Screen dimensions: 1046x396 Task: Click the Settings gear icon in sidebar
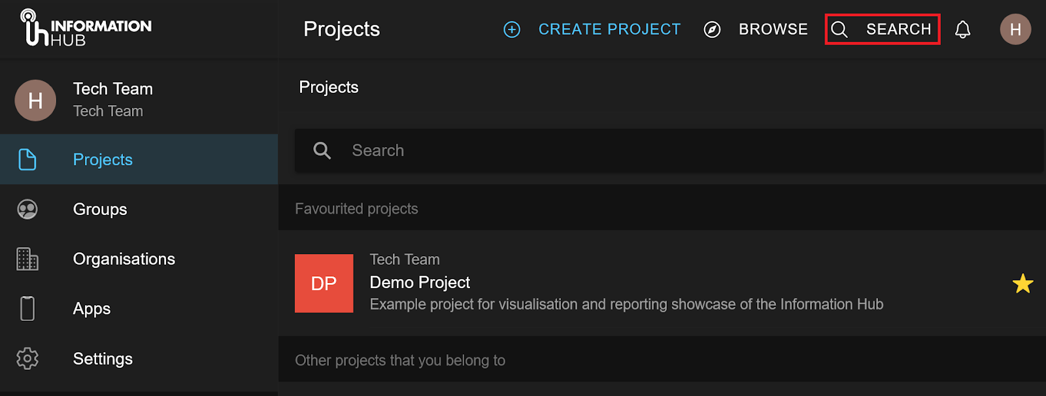pyautogui.click(x=27, y=359)
